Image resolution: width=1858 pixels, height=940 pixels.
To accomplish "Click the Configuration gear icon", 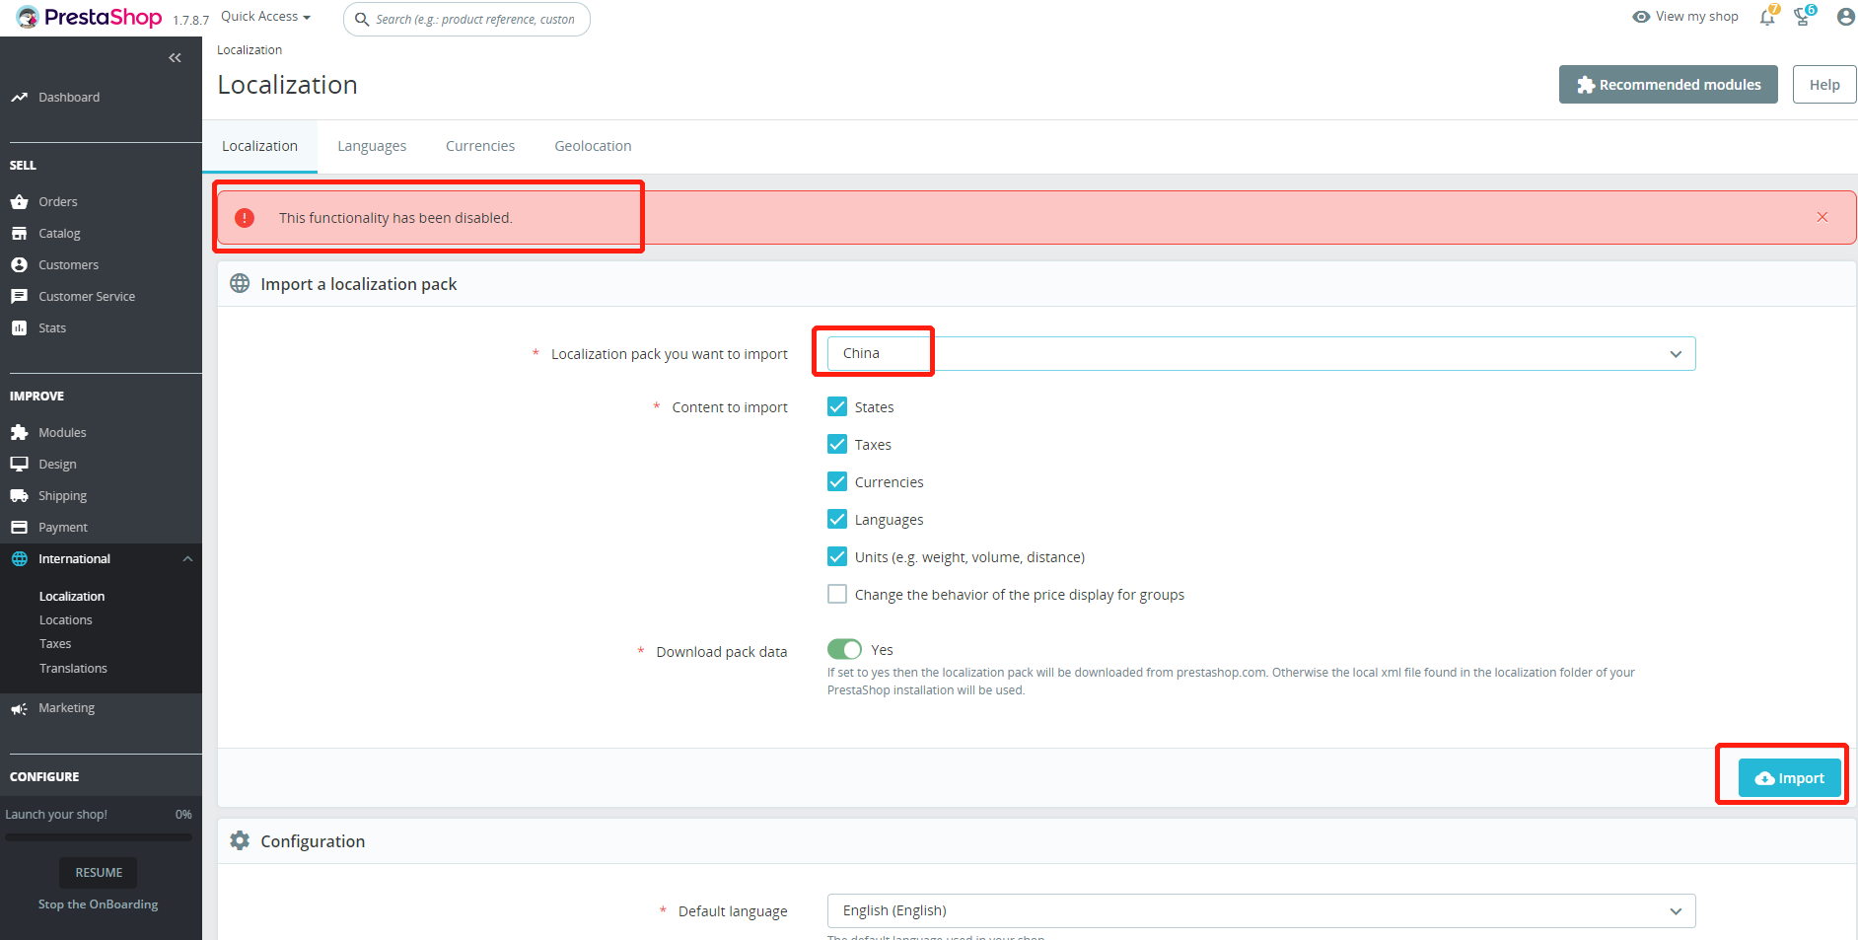I will [240, 840].
